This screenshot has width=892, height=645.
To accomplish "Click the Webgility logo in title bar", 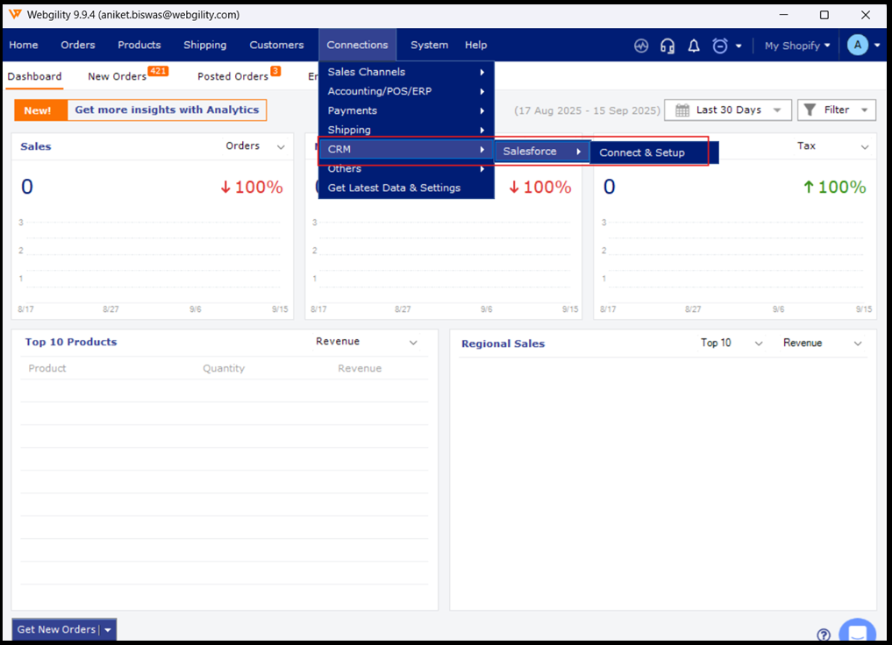I will tap(15, 15).
